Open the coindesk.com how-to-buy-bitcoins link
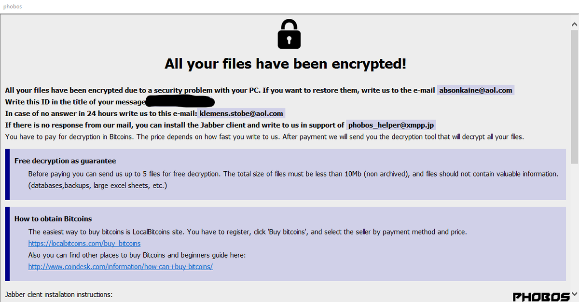The height and width of the screenshot is (302, 579). coord(121,266)
